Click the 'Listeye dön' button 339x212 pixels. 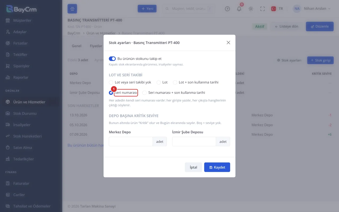(287, 26)
